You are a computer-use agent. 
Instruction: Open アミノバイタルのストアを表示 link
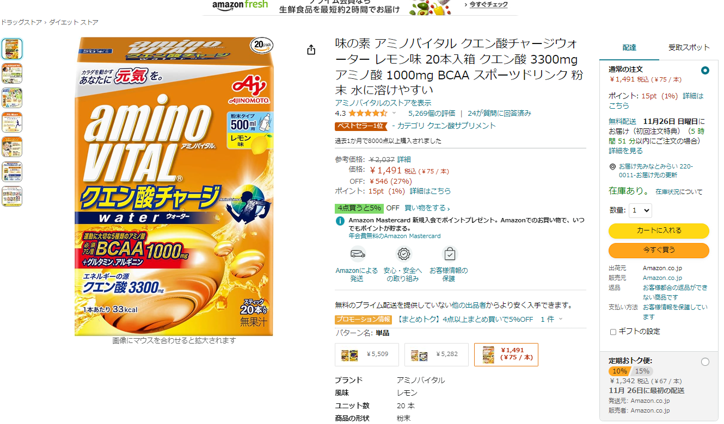383,103
